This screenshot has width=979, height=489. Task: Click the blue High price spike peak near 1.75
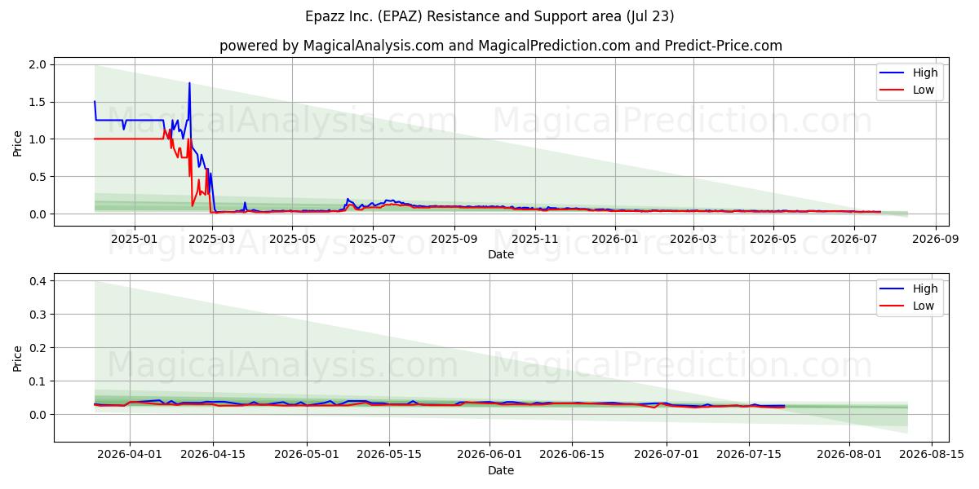(x=189, y=83)
